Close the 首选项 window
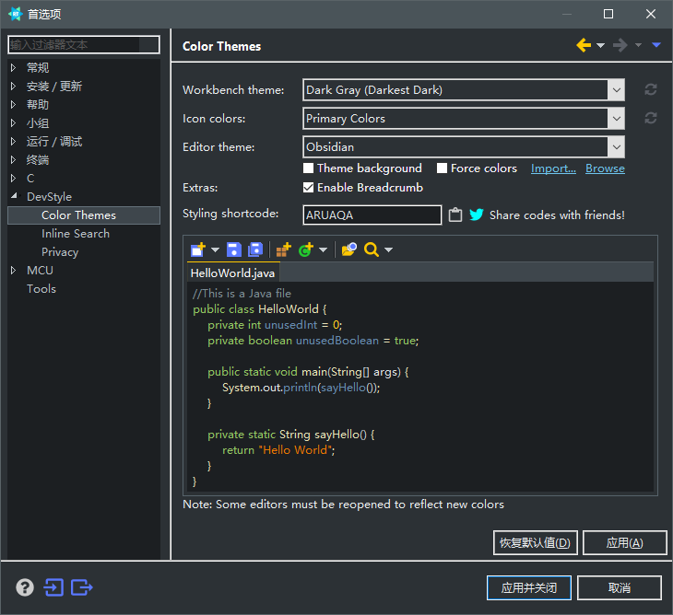 pos(651,14)
